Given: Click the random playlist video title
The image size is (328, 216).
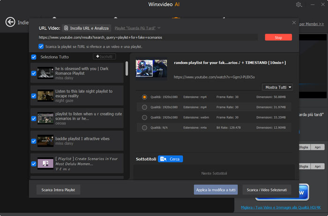Looking at the screenshot, I should click(x=230, y=62).
